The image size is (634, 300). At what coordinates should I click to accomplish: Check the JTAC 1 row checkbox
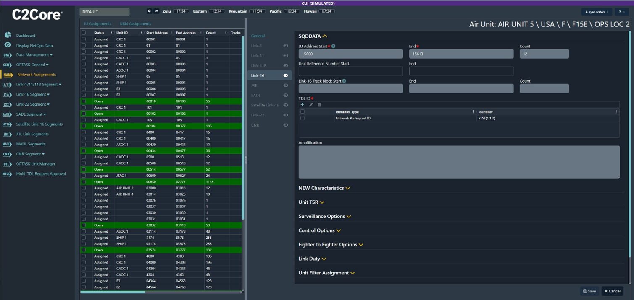click(84, 176)
